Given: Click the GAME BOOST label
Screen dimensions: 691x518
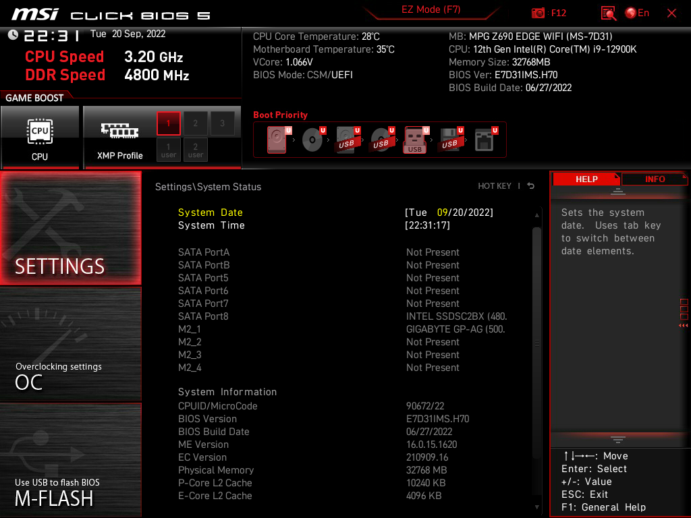Looking at the screenshot, I should click(34, 98).
